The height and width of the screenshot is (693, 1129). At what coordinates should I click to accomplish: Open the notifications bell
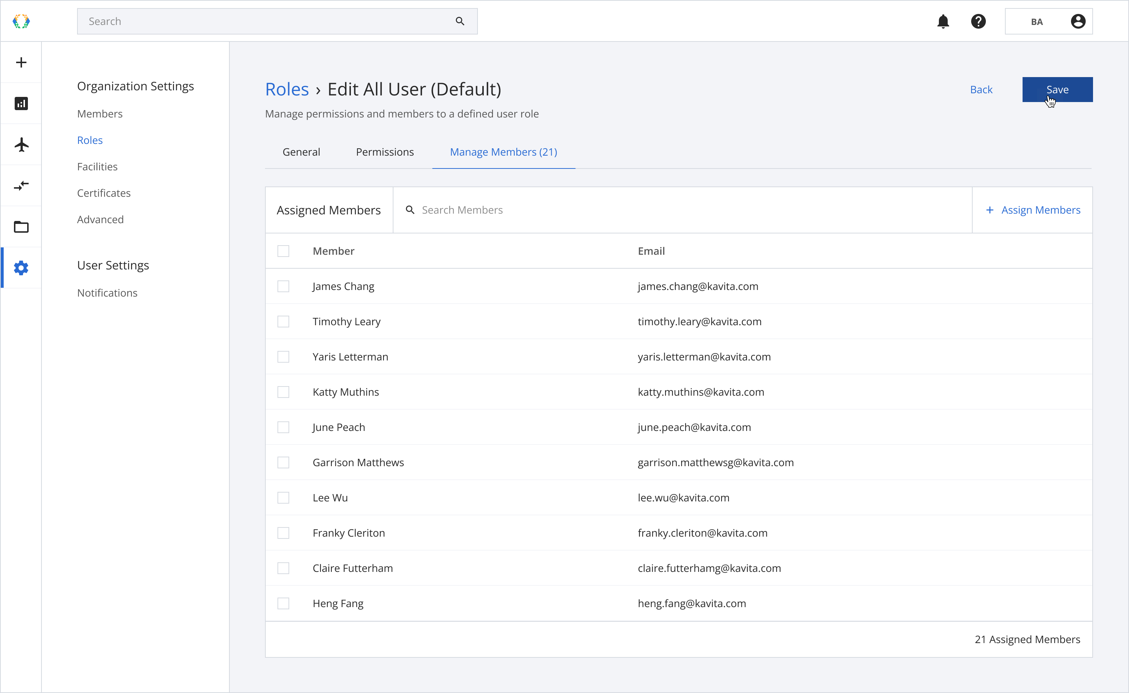tap(943, 22)
